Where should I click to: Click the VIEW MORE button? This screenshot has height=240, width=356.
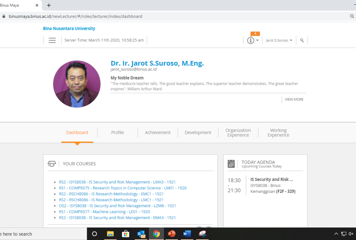(294, 100)
